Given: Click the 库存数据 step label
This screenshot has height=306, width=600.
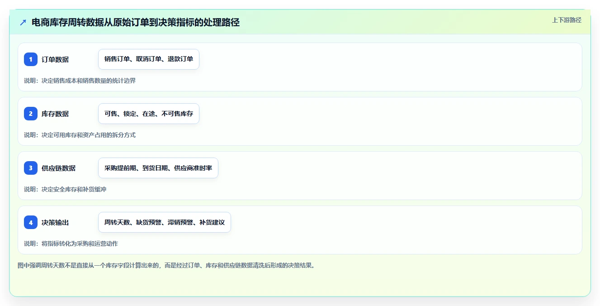Looking at the screenshot, I should pyautogui.click(x=55, y=114).
